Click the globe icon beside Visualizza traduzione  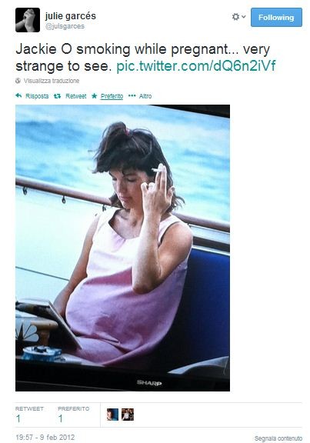[18, 81]
